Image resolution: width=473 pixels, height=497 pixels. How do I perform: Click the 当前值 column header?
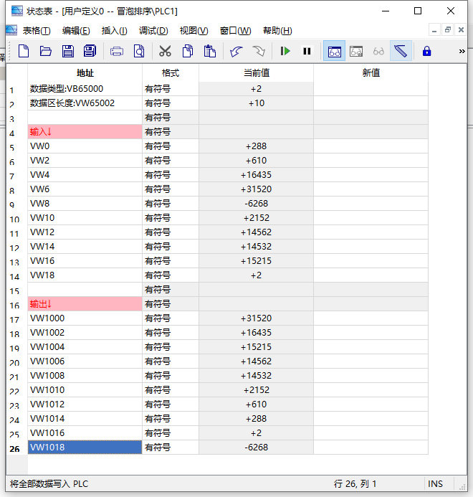pos(257,73)
